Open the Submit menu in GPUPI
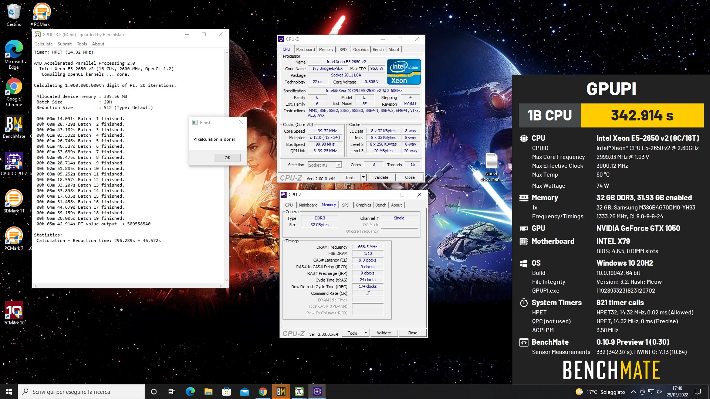710x399 pixels. (65, 44)
